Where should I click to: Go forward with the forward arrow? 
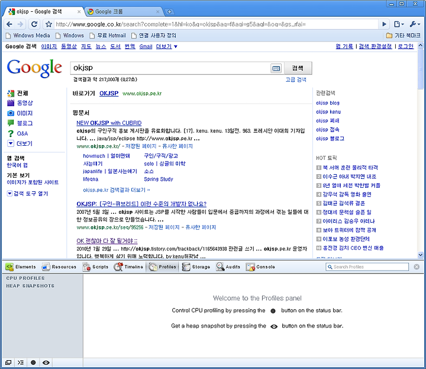[20, 24]
